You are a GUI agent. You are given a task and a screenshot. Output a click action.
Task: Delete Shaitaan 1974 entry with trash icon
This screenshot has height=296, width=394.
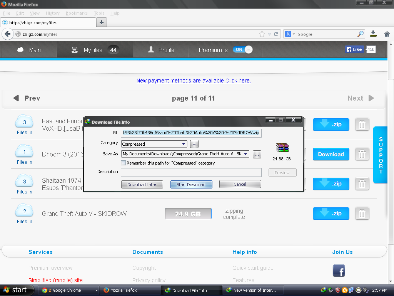362,184
